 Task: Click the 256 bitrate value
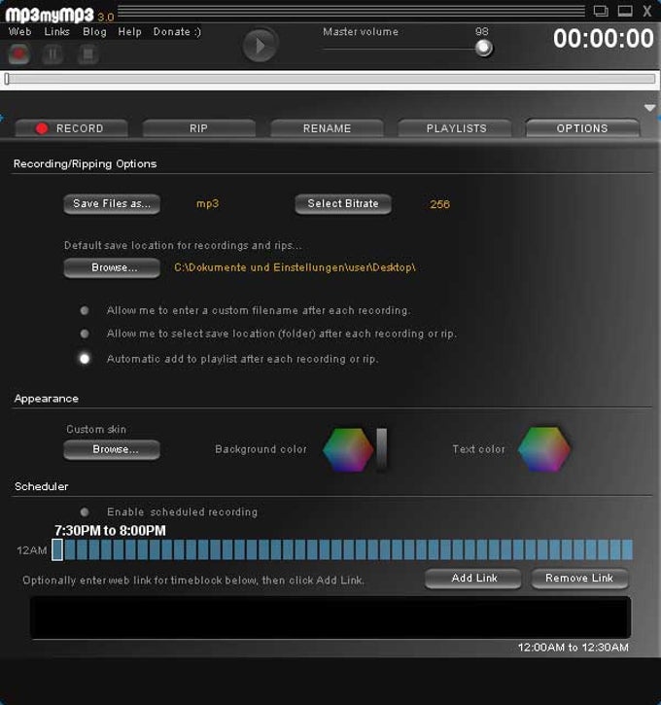[439, 204]
